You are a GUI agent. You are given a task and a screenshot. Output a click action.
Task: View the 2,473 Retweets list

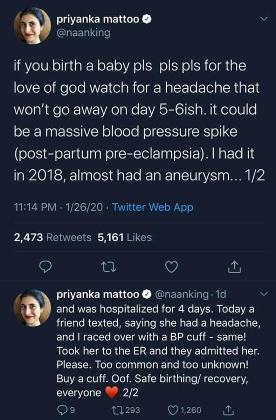point(53,238)
